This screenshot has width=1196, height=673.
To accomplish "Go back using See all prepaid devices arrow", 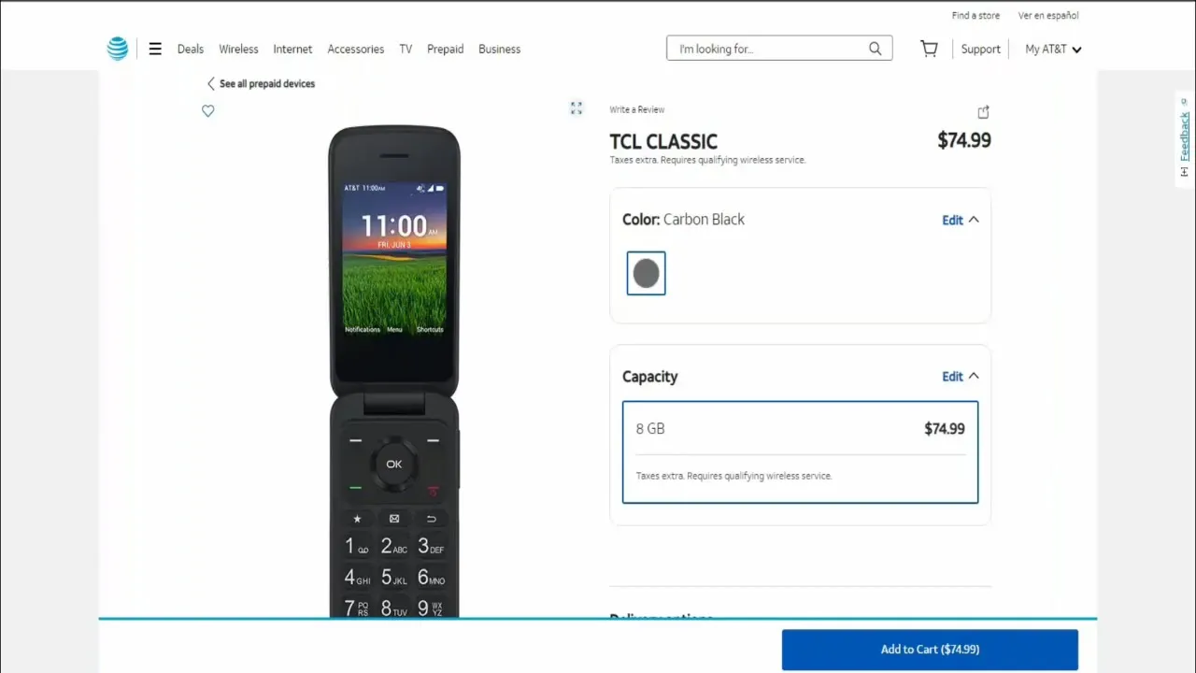I will (x=210, y=84).
